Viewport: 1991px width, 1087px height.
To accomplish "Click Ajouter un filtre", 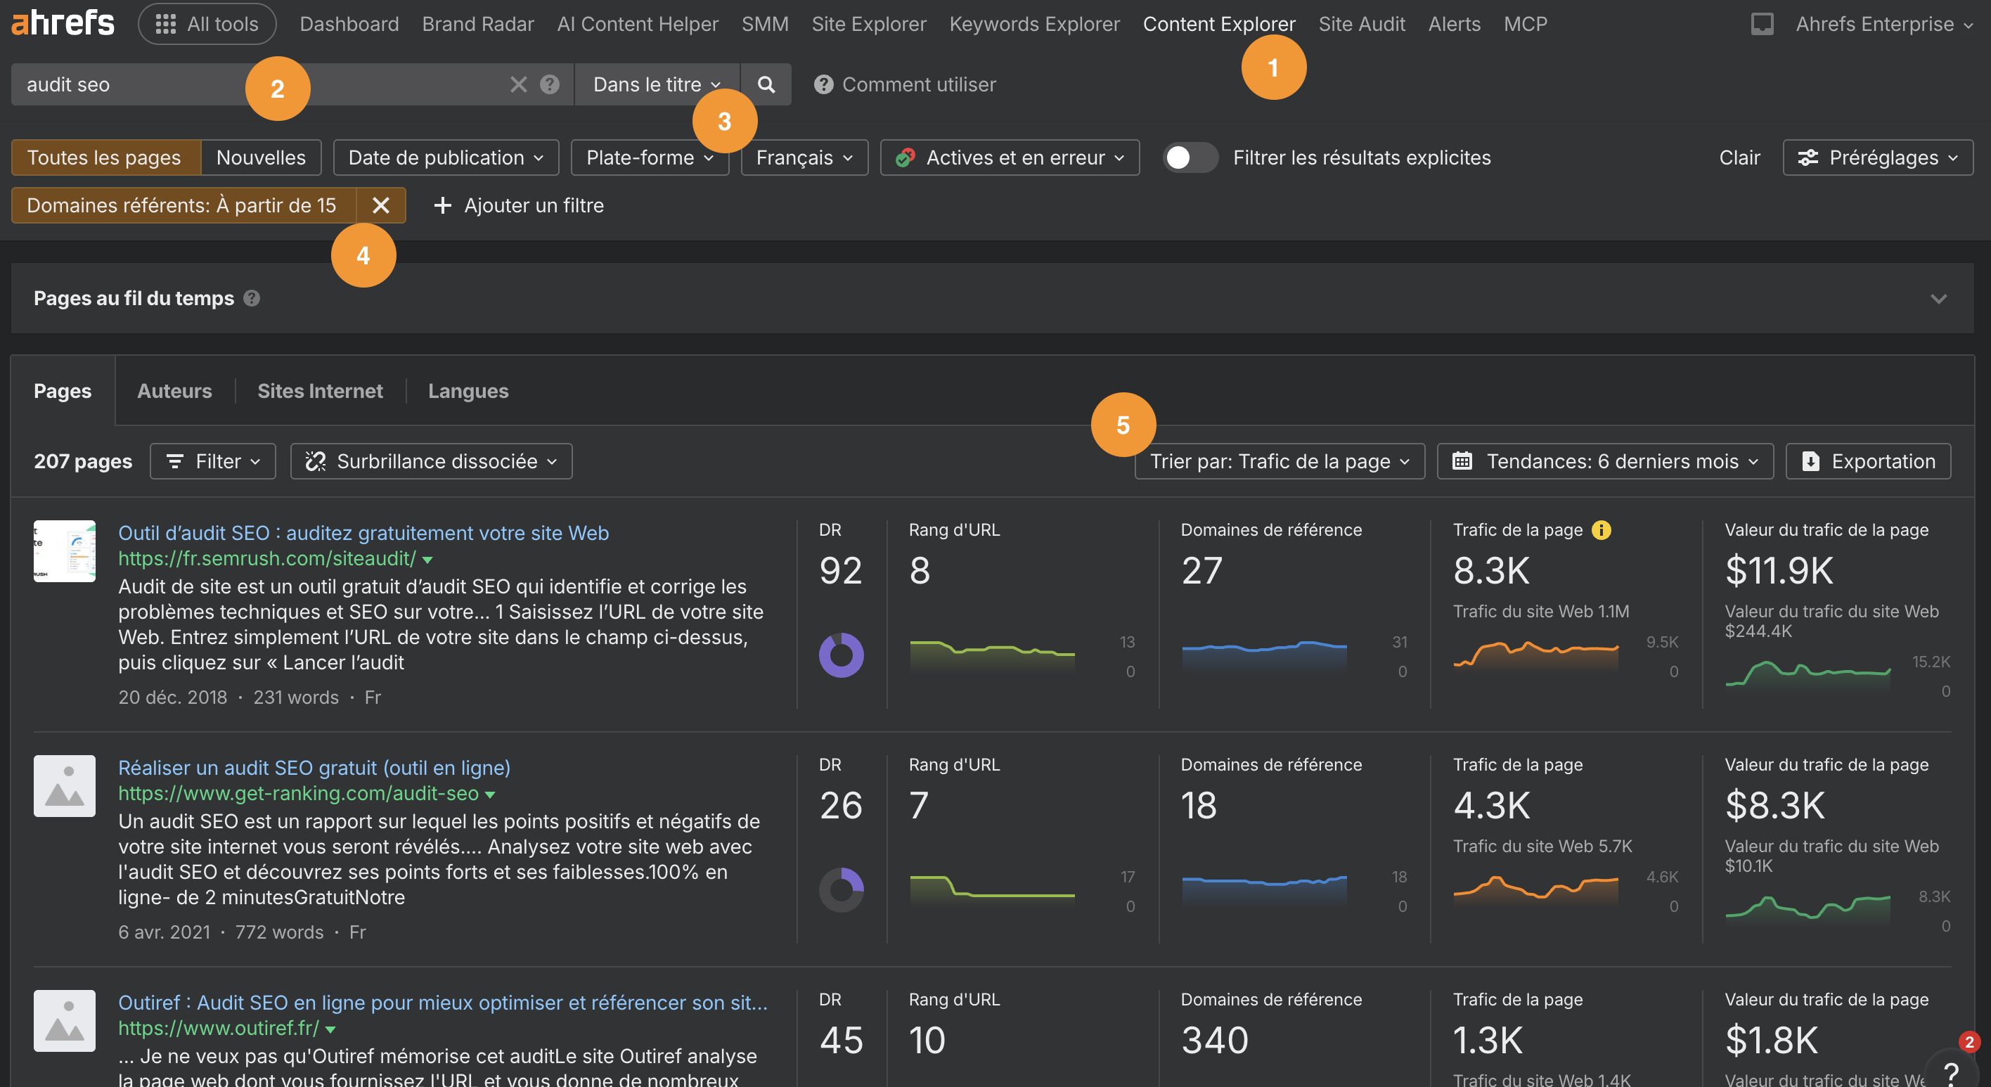I will pyautogui.click(x=518, y=205).
